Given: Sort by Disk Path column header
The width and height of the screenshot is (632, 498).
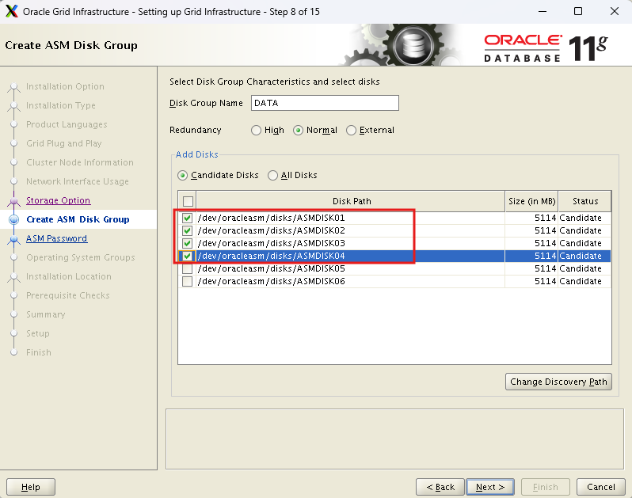Looking at the screenshot, I should point(351,201).
